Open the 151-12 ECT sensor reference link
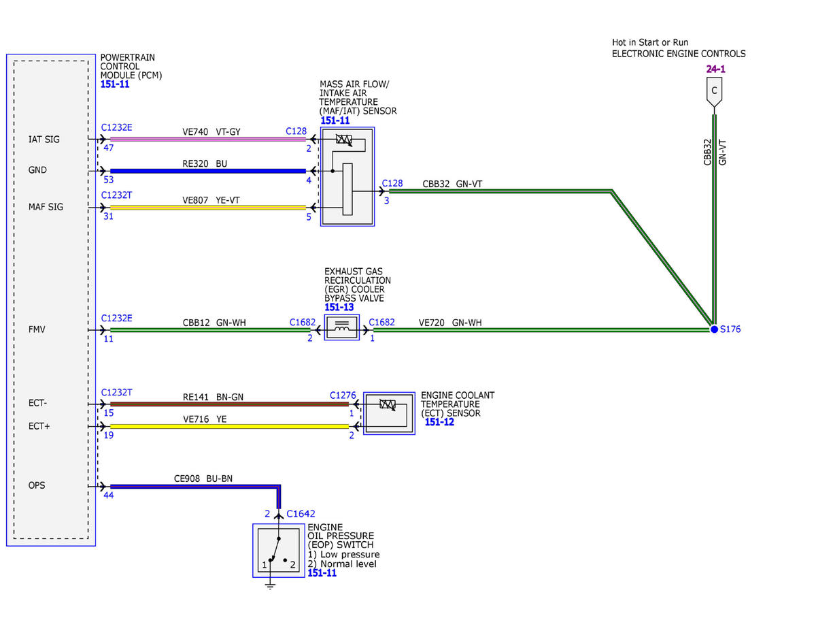Viewport: 816px width, 631px height. [x=439, y=422]
